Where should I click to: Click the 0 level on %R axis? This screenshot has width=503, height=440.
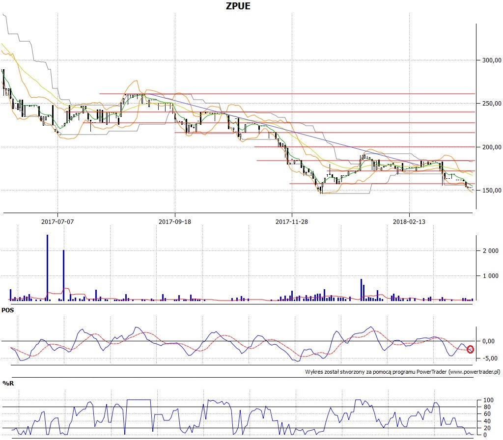pos(485,435)
